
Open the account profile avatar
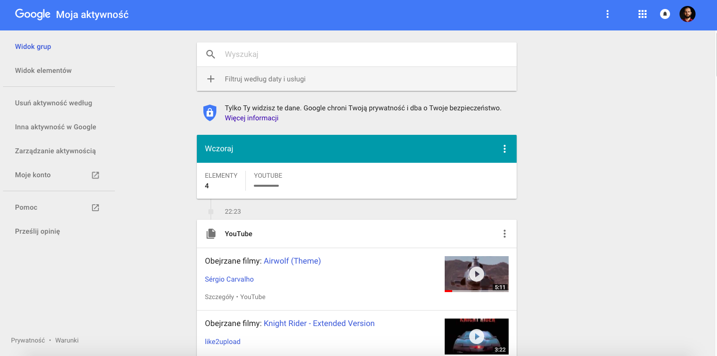click(x=688, y=14)
